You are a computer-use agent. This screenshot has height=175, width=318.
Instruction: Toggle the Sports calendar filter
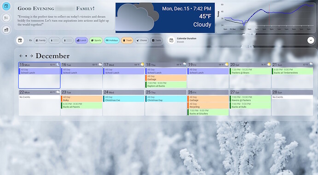(x=96, y=40)
